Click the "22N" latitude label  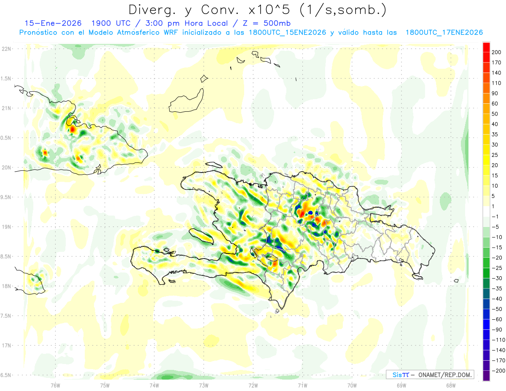pyautogui.click(x=6, y=49)
